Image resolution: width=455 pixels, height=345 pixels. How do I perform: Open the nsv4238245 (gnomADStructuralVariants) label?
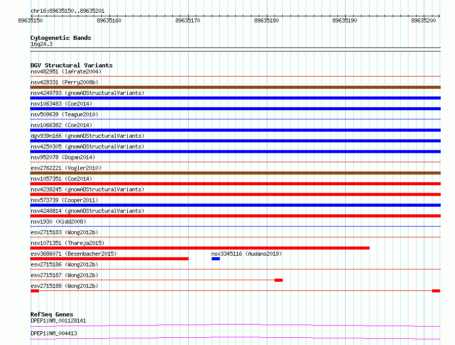pos(87,189)
